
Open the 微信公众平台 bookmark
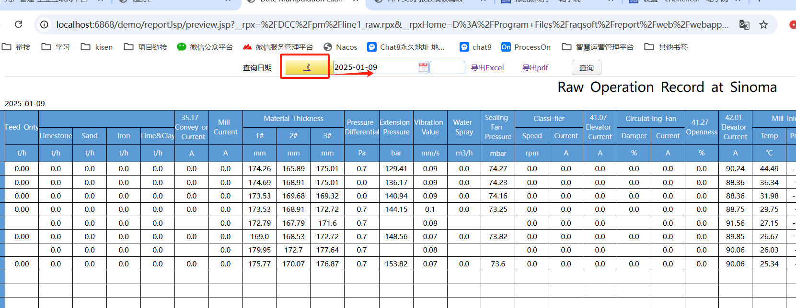click(x=205, y=47)
